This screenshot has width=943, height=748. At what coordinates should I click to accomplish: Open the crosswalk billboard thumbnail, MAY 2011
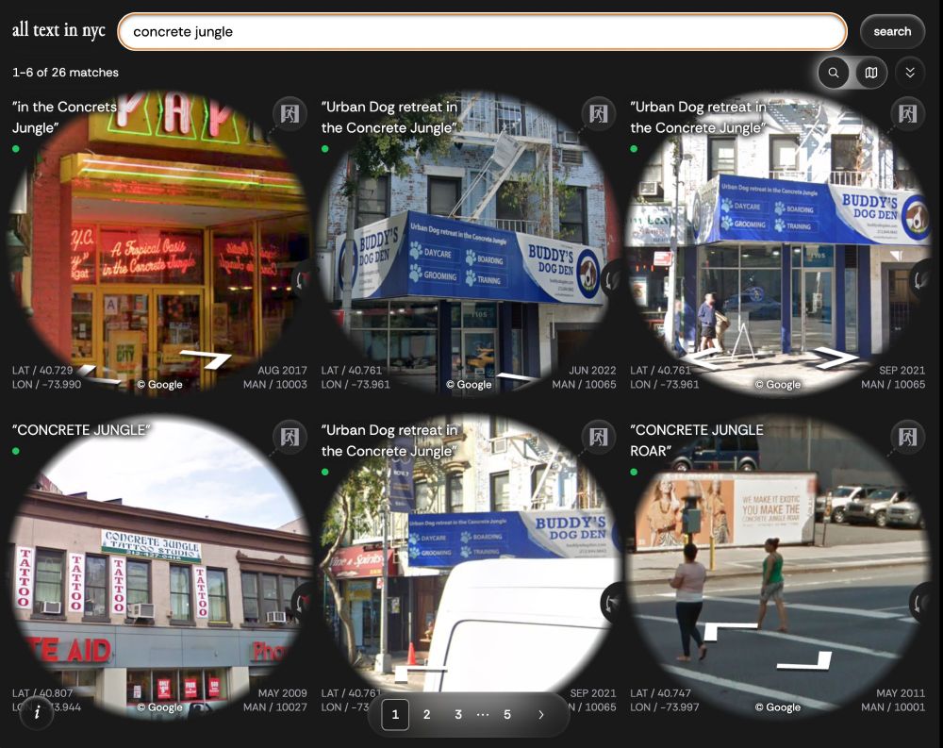click(x=778, y=566)
